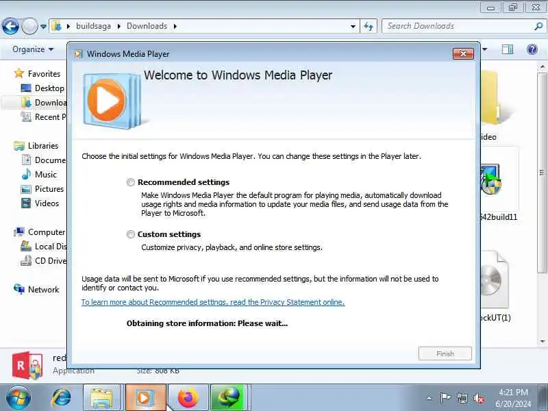Select Network in the navigation pane
Screen dimensions: 548x411
click(x=43, y=289)
